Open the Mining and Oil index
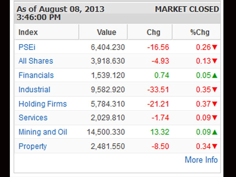Screen dimensions: 236x177 [x=42, y=132]
